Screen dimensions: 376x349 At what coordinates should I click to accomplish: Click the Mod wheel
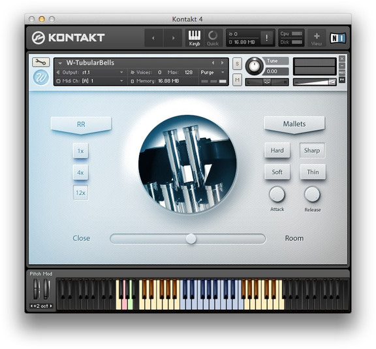46,289
